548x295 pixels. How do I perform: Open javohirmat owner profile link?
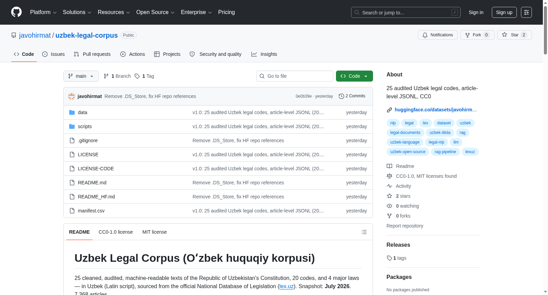coord(35,35)
